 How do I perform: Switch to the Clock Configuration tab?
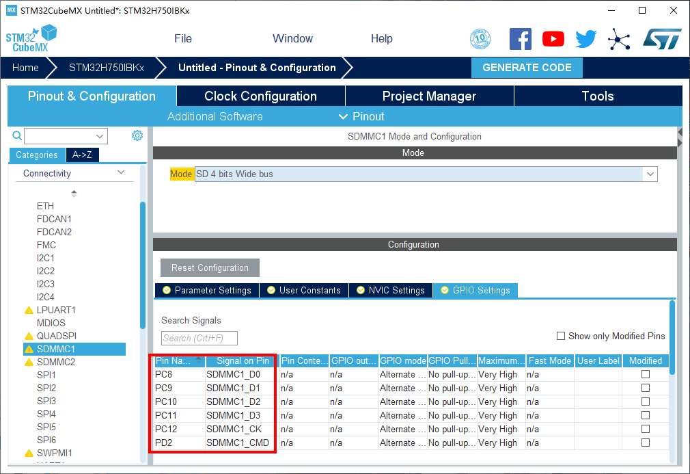coord(260,96)
